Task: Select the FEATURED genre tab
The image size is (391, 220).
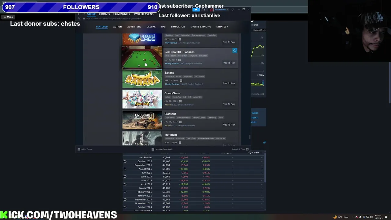Action: (x=102, y=27)
